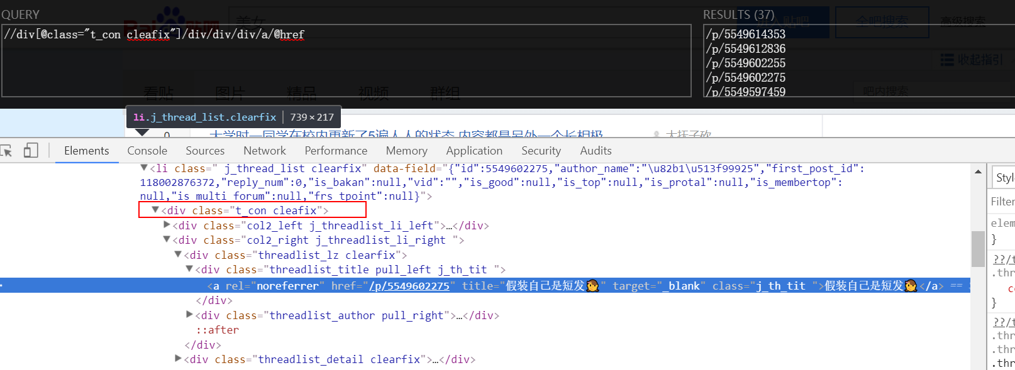Toggle the device toolbar icon
1015x370 pixels.
click(x=31, y=151)
